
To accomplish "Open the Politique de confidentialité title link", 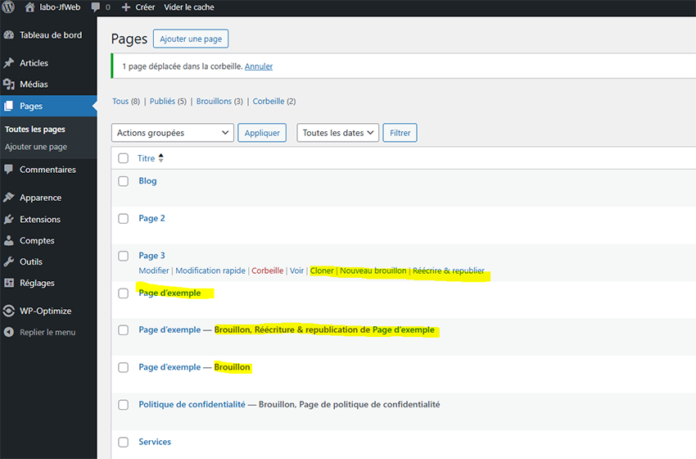I will tap(192, 404).
